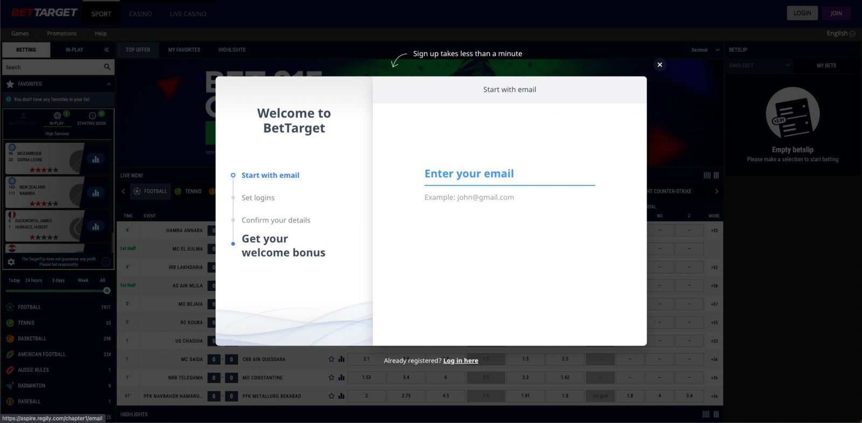Open the English language selector
This screenshot has height=423, width=862.
click(840, 33)
